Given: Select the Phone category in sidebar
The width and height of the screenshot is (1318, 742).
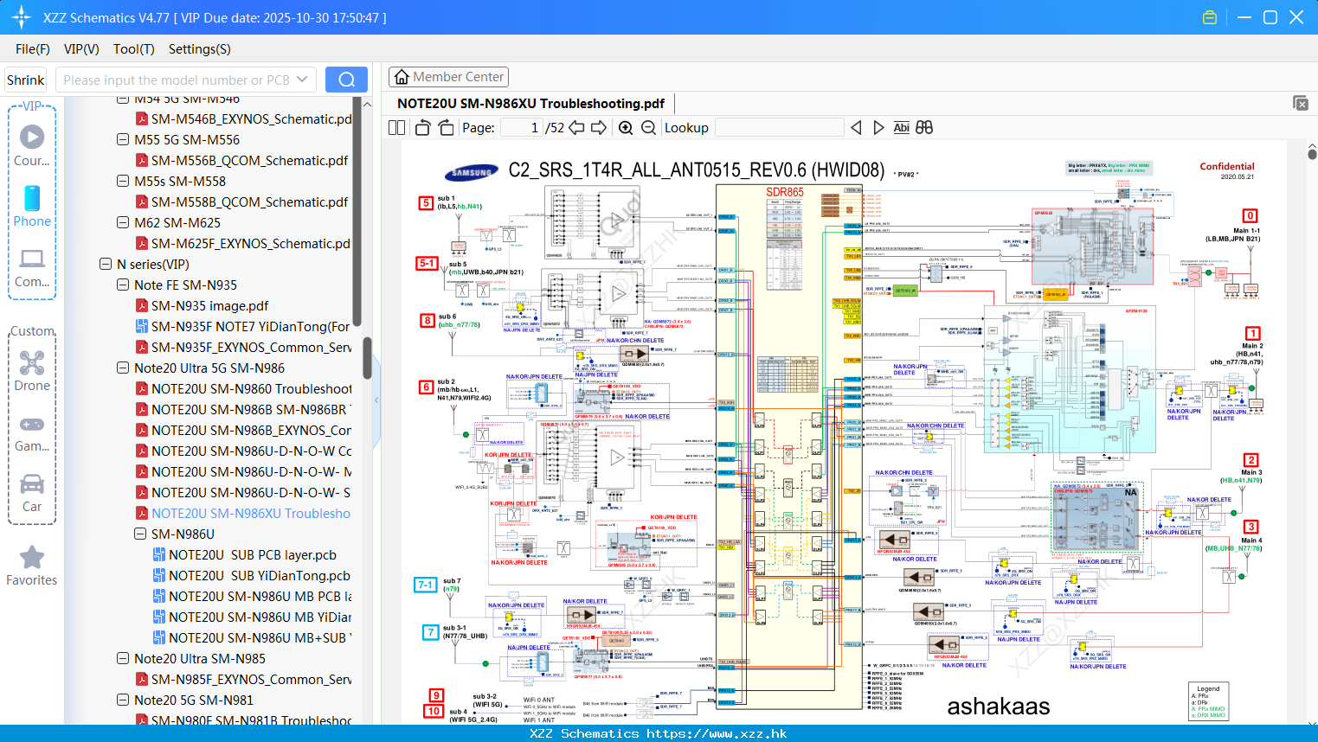Looking at the screenshot, I should [x=32, y=206].
